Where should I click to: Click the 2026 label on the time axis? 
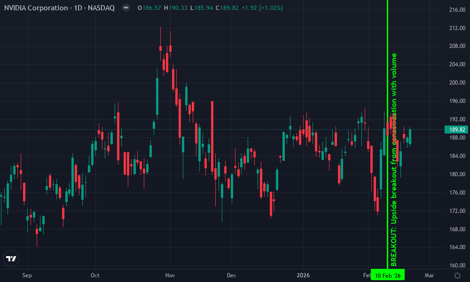(x=303, y=275)
